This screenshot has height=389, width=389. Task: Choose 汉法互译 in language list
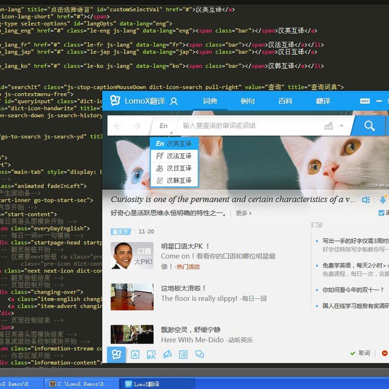click(174, 156)
